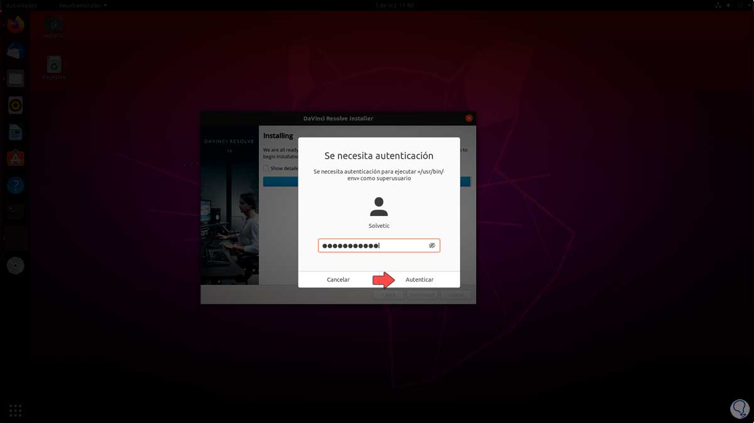Show applications grid

click(x=16, y=410)
